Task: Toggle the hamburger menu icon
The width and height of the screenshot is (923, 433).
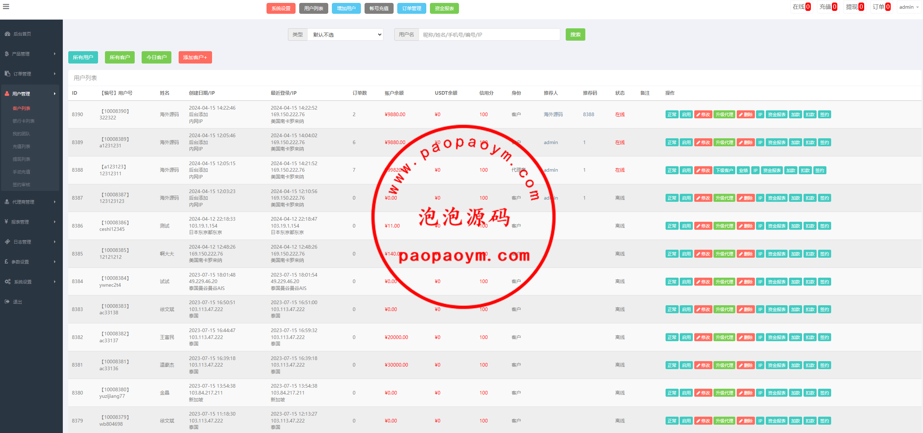Action: 6,7
